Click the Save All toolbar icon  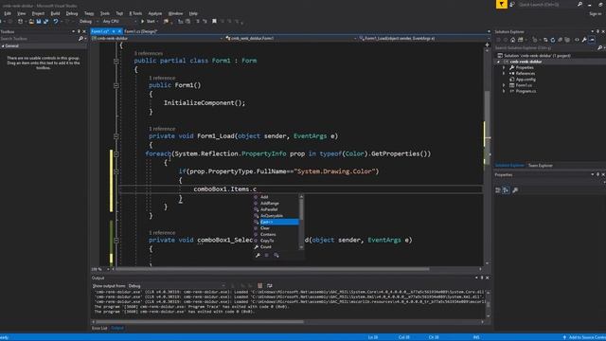[46, 22]
